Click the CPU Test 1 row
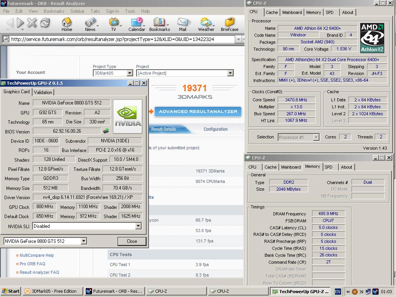 (175, 265)
